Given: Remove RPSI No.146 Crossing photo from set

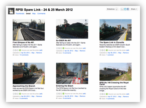Looking at the screenshot, I should coord(126,97).
